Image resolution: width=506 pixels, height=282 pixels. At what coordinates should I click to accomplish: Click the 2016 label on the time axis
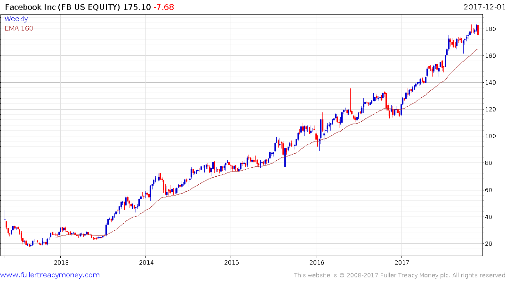click(x=317, y=262)
